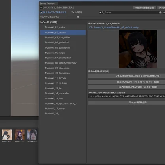Adjust the popup display size slider
The width and height of the screenshot is (165, 165).
(78, 17)
